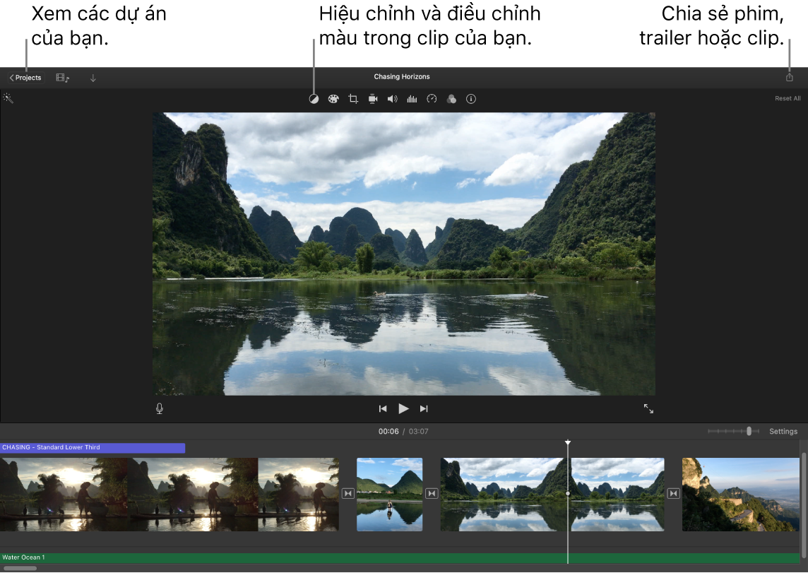
Task: Select the fisherman sunset clip
Action: [x=170, y=495]
